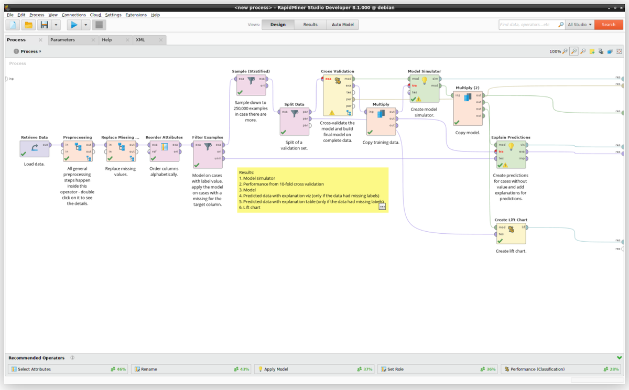Screen dimensions: 629x390
Task: Select the Model Simulator operator
Action: pos(424,89)
